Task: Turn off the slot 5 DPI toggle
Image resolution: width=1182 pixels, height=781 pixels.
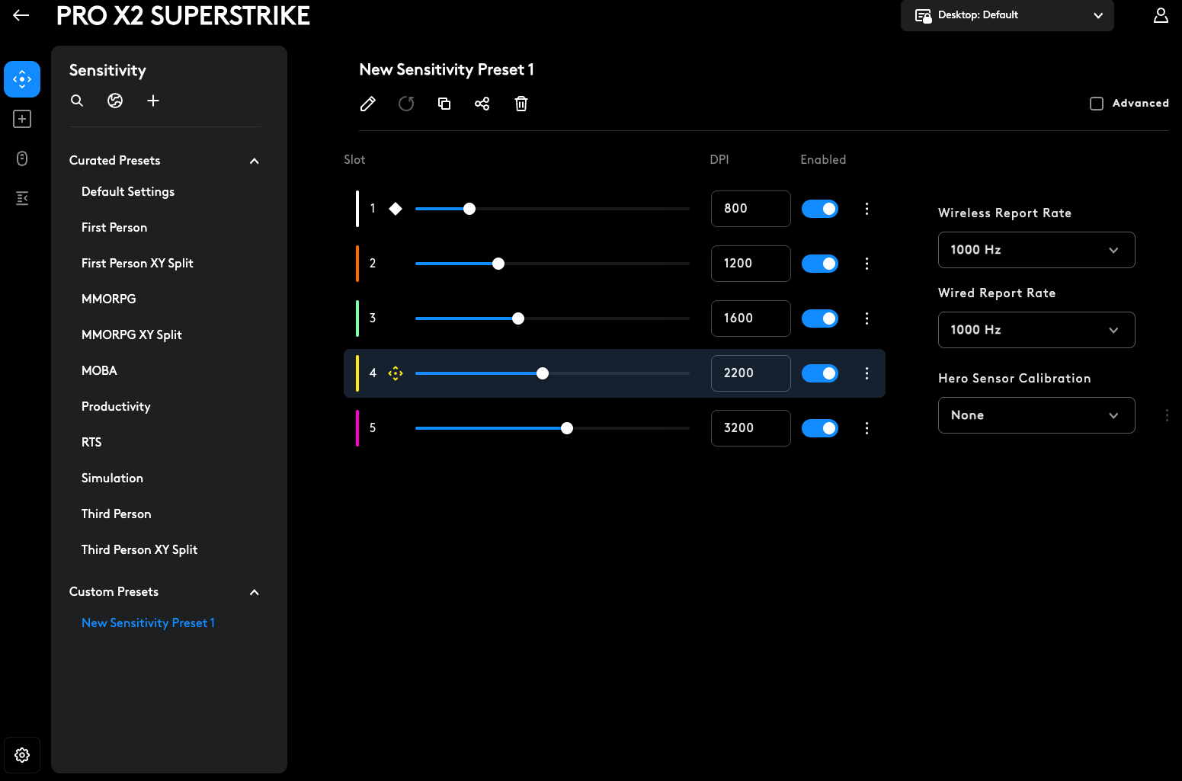Action: point(820,428)
